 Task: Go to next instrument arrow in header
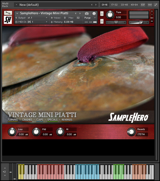tap(80, 13)
